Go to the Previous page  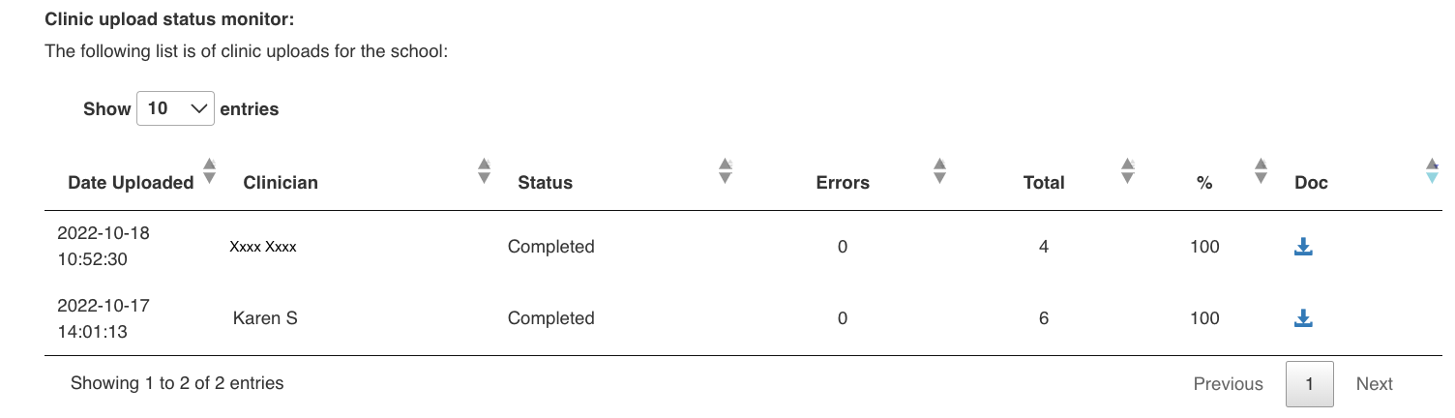[x=1228, y=384]
